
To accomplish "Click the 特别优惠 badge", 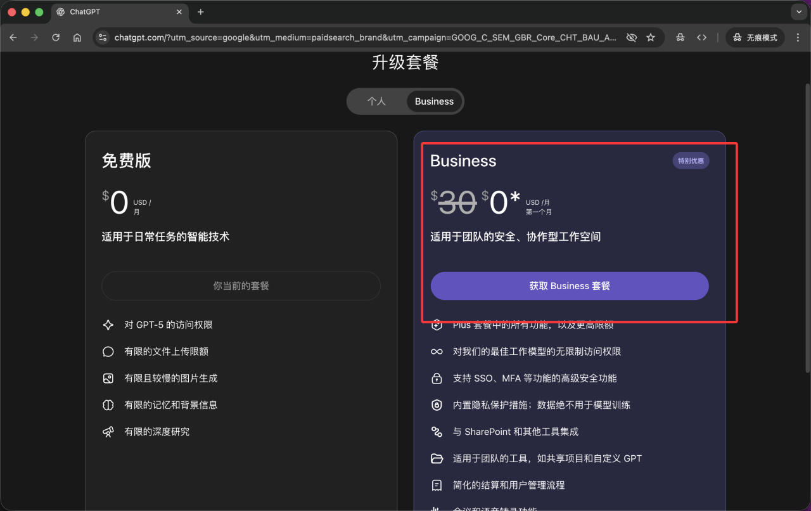I will (691, 161).
